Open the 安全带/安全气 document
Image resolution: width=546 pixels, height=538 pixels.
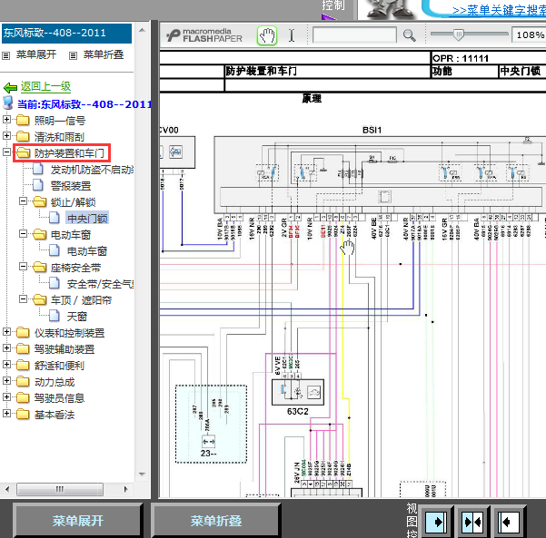[x=100, y=284]
